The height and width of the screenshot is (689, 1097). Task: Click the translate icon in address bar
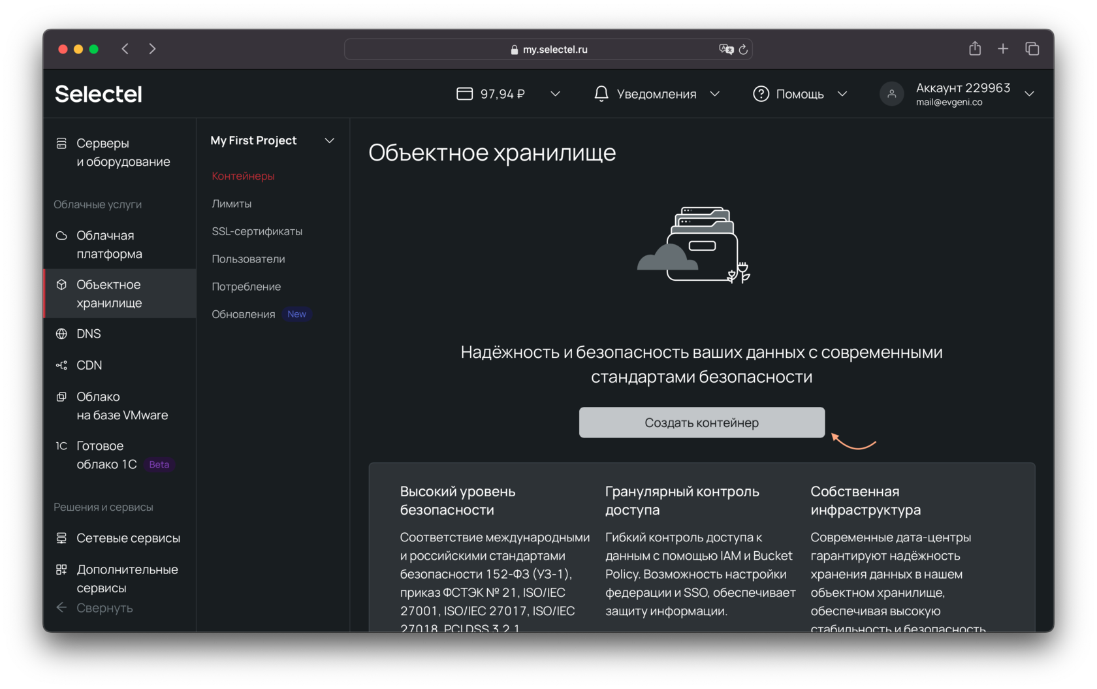coord(726,50)
